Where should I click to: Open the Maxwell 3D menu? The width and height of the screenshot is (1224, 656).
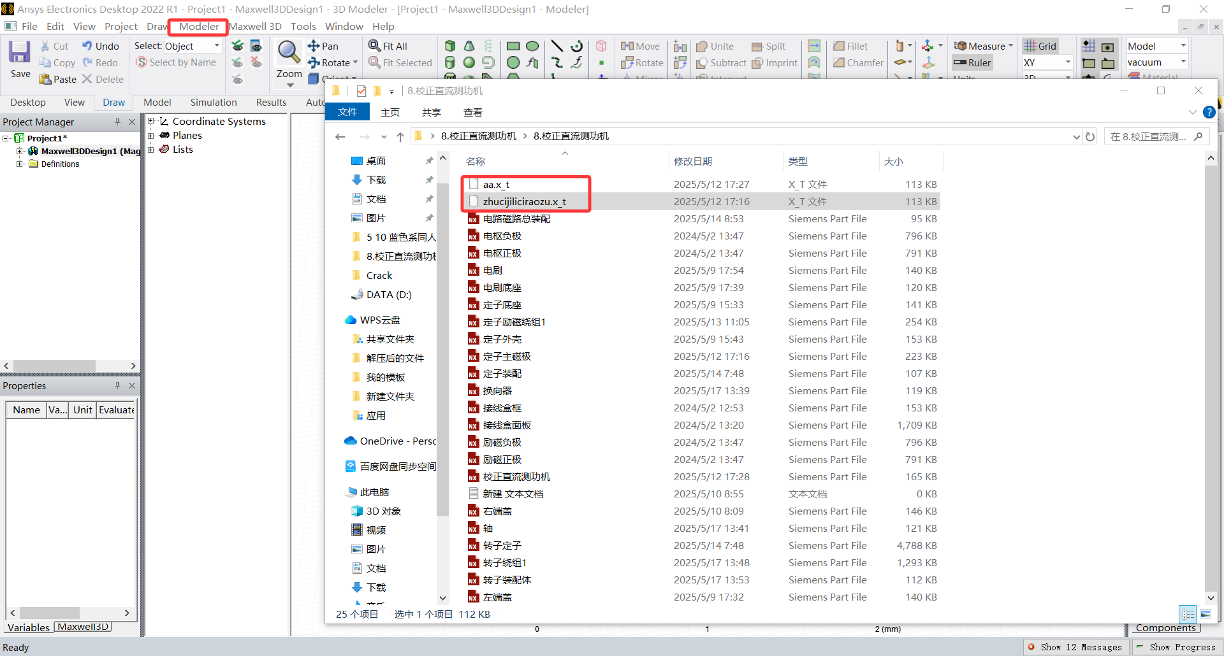pos(255,26)
